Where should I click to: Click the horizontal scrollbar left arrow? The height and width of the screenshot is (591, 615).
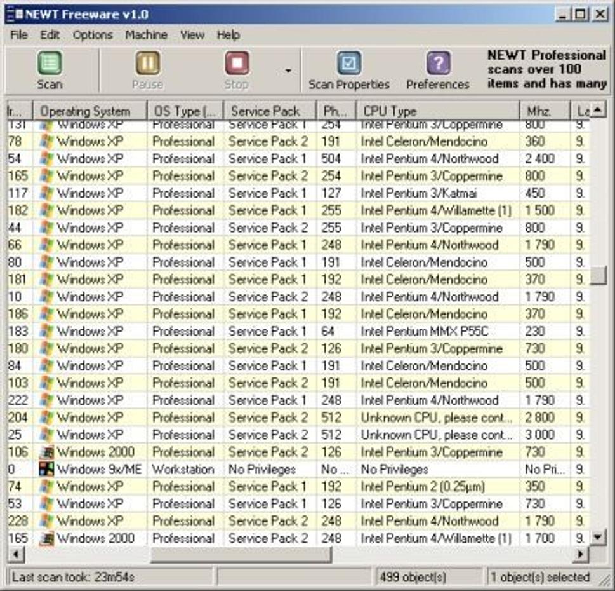(16, 554)
